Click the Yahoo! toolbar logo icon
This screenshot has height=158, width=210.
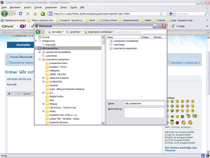(23, 26)
